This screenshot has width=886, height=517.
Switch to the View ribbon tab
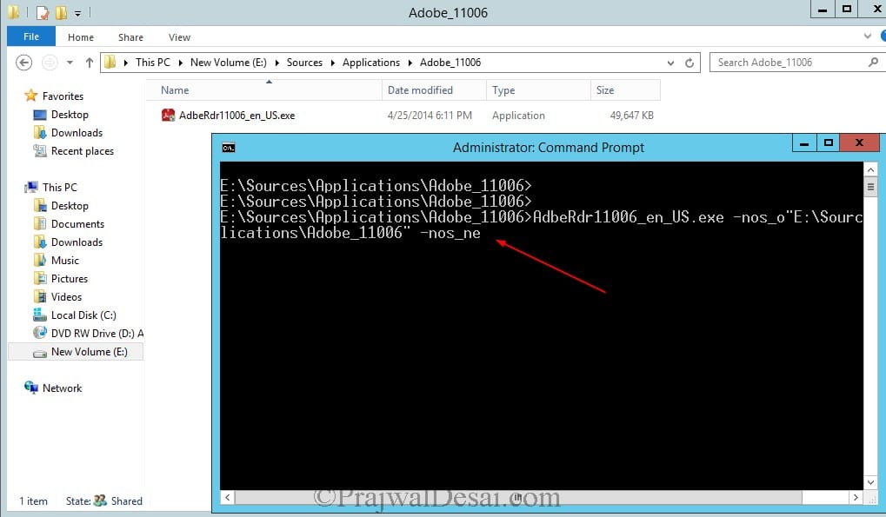pos(179,37)
